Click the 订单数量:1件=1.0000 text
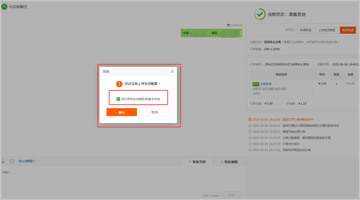360x200 pixels. click(x=265, y=49)
